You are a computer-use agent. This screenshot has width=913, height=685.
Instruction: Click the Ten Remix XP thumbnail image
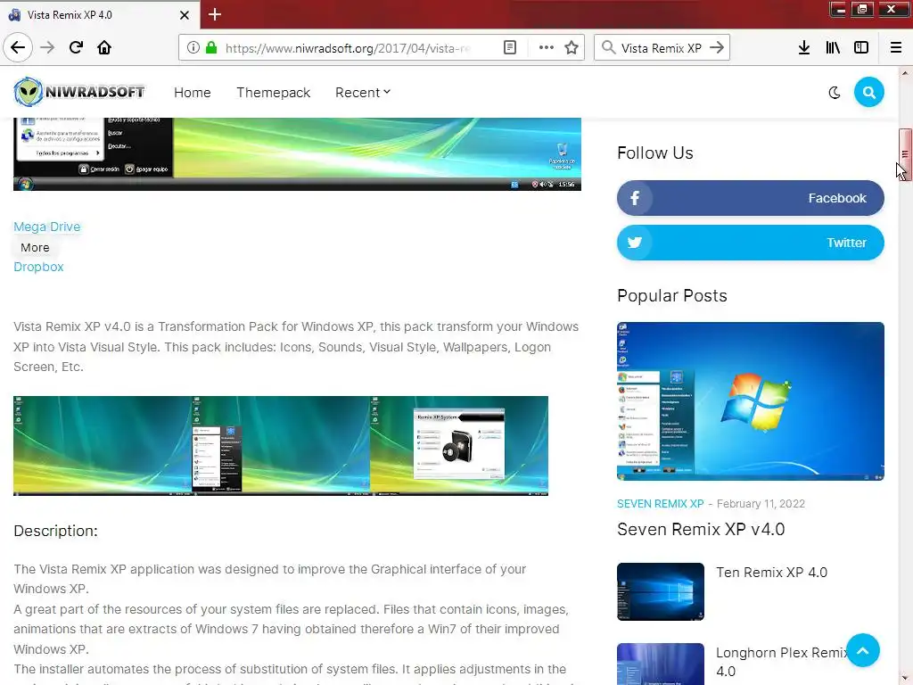point(661,592)
